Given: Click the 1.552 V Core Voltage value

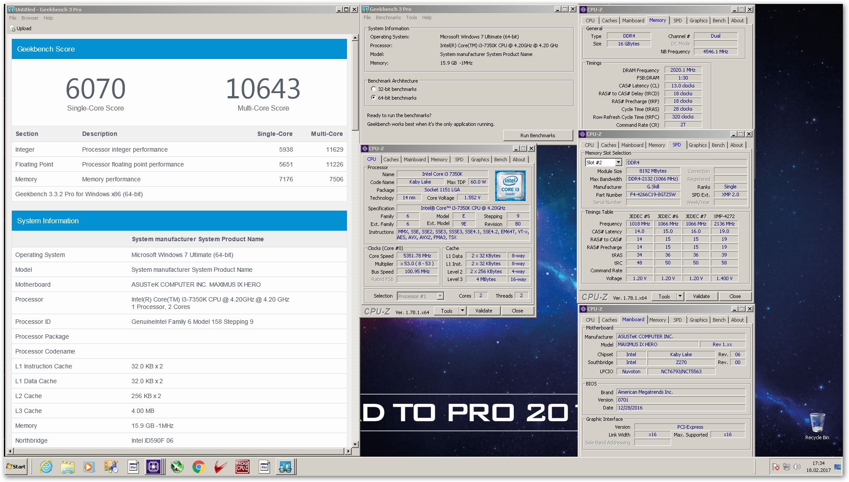Looking at the screenshot, I should click(472, 198).
